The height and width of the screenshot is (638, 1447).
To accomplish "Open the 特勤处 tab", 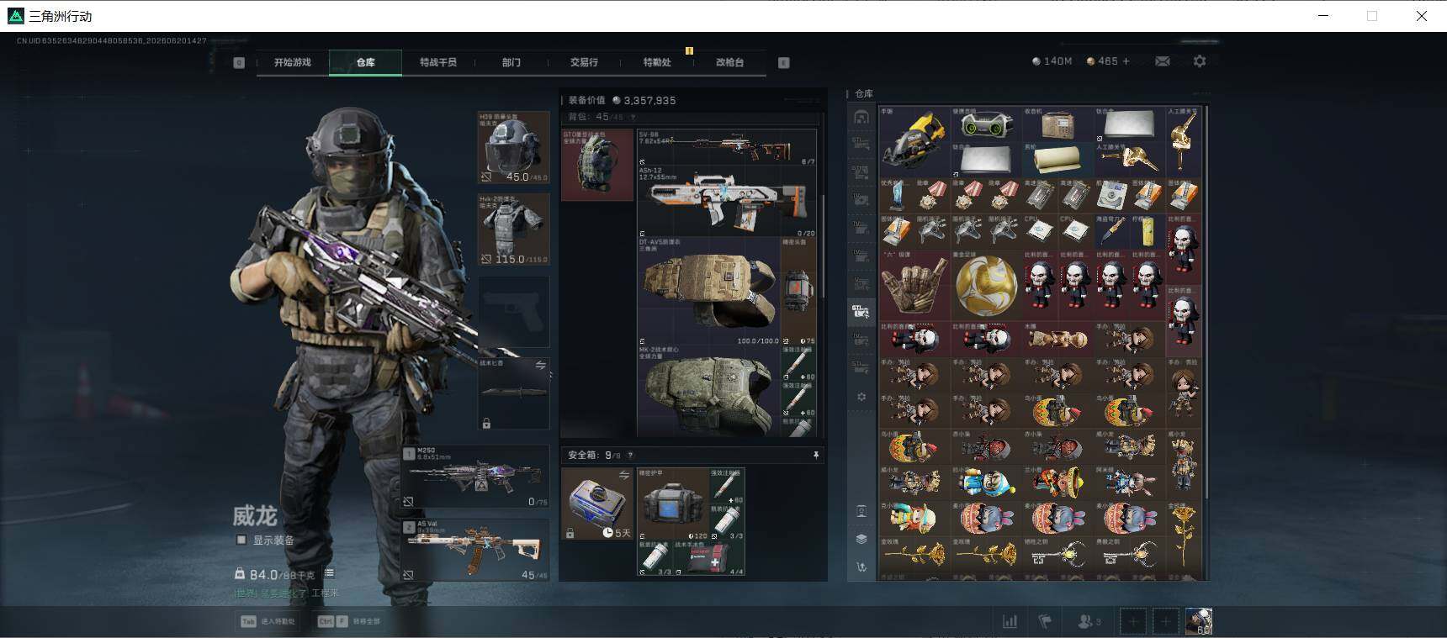I will click(x=657, y=62).
